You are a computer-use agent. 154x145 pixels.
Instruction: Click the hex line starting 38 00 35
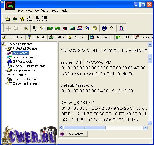click(x=97, y=91)
